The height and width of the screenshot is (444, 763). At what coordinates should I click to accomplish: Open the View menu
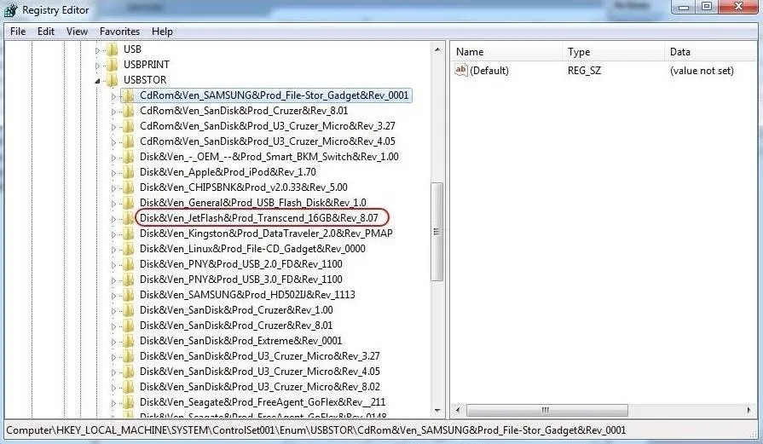coord(77,32)
